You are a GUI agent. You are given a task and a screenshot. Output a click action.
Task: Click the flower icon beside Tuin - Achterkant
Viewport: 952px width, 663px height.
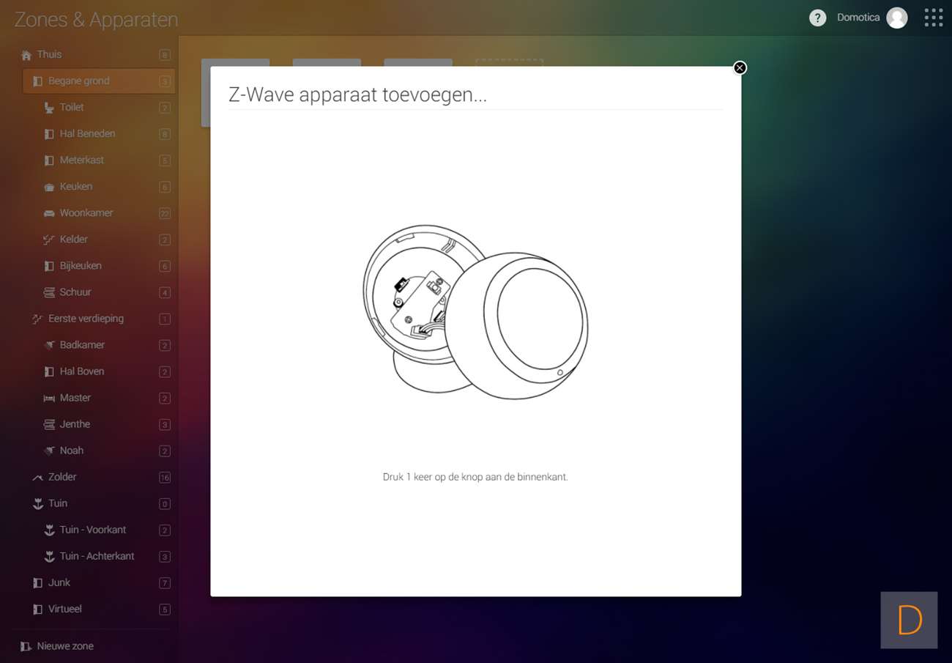[49, 557]
